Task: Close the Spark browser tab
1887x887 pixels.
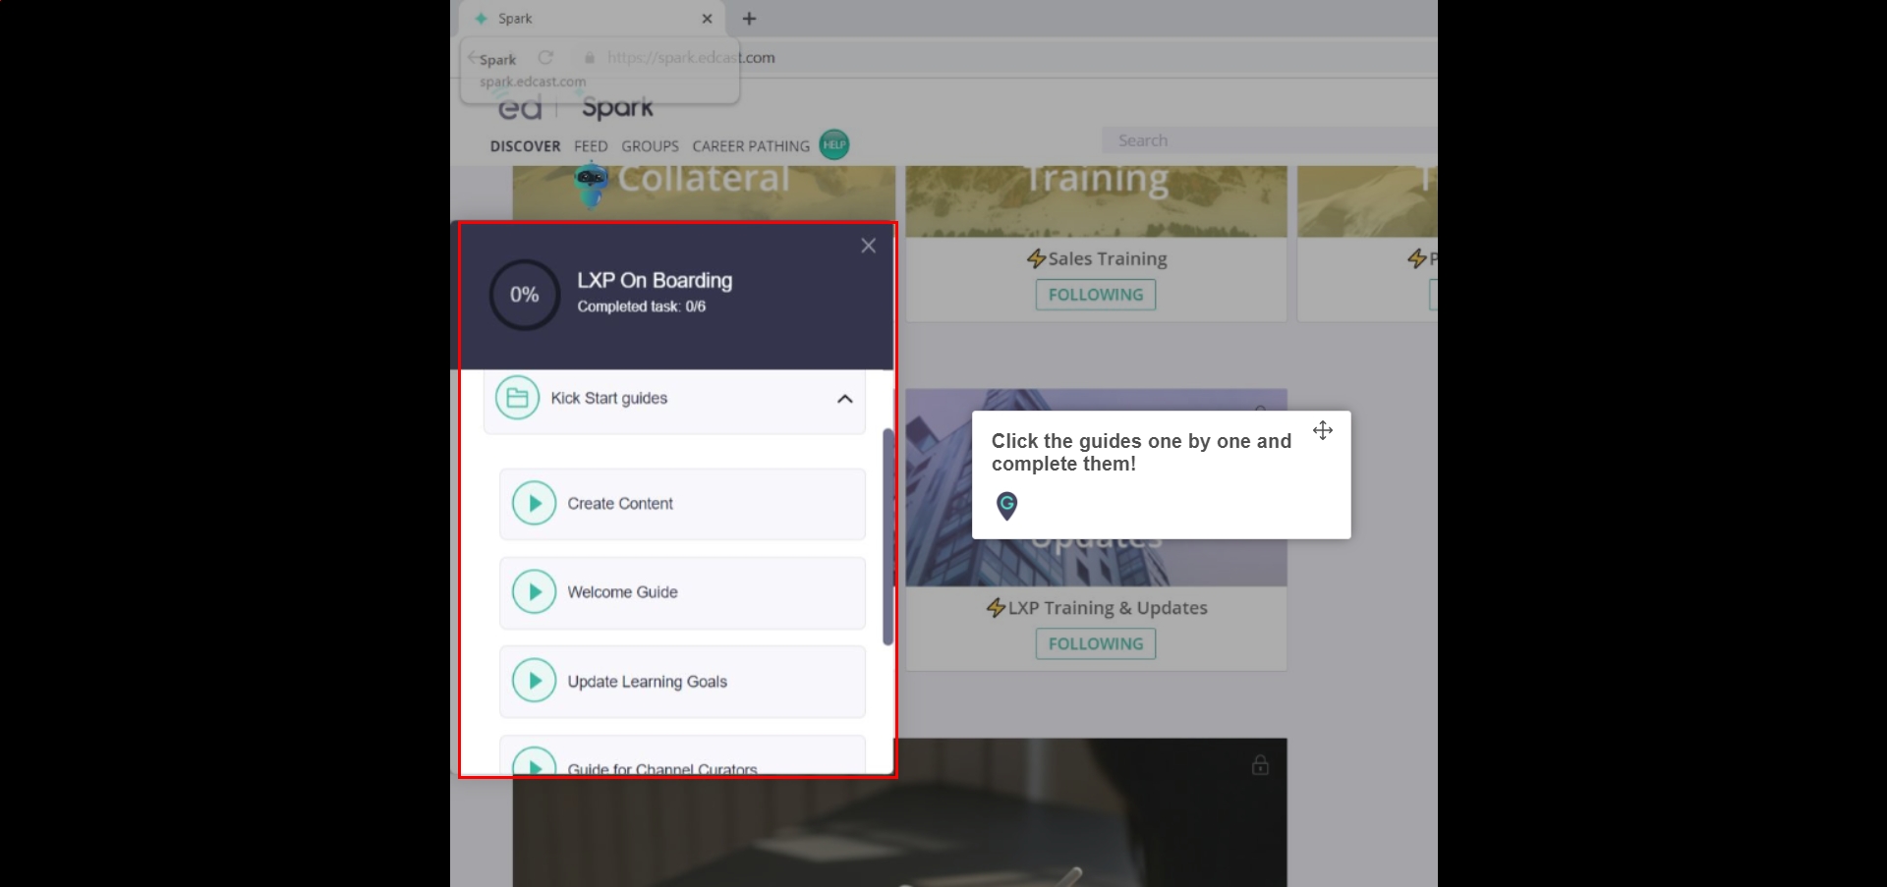Action: tap(707, 19)
